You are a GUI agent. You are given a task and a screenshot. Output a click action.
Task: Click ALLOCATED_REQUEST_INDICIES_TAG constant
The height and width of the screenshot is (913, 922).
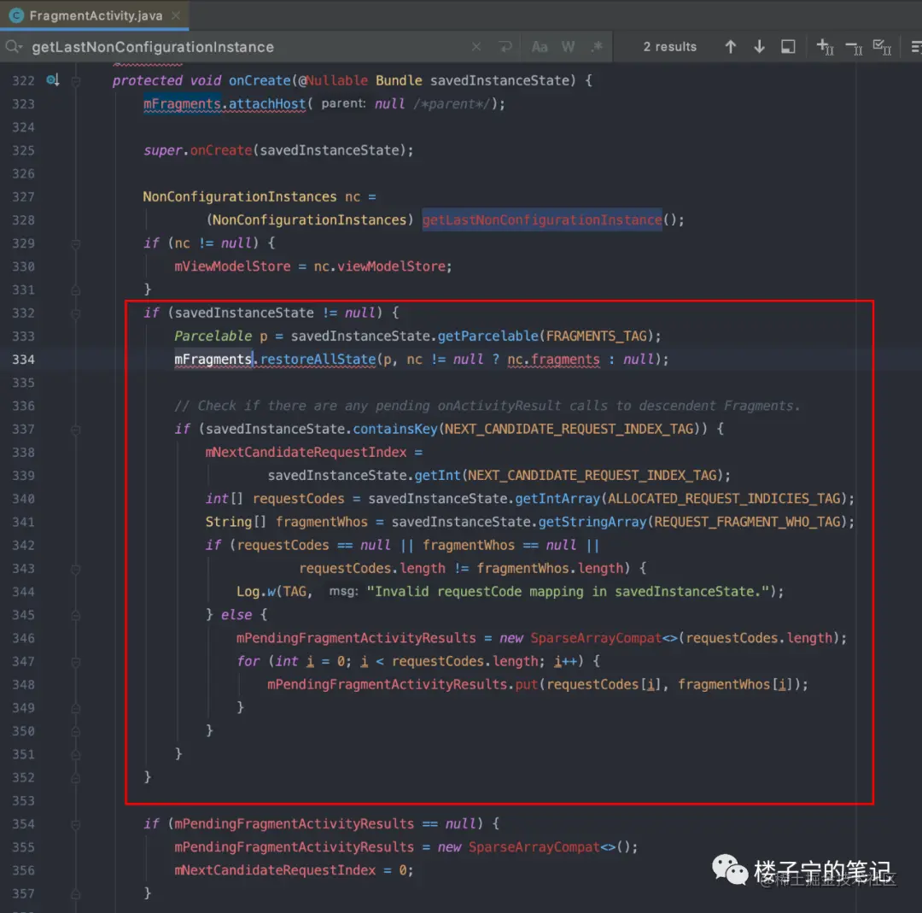point(724,499)
